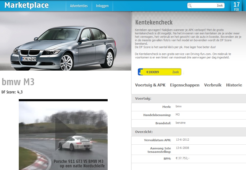Viewport: 246px width, 170px height.
Task: Click the 'Vervaldatum APK:' label
Action: tap(157, 140)
